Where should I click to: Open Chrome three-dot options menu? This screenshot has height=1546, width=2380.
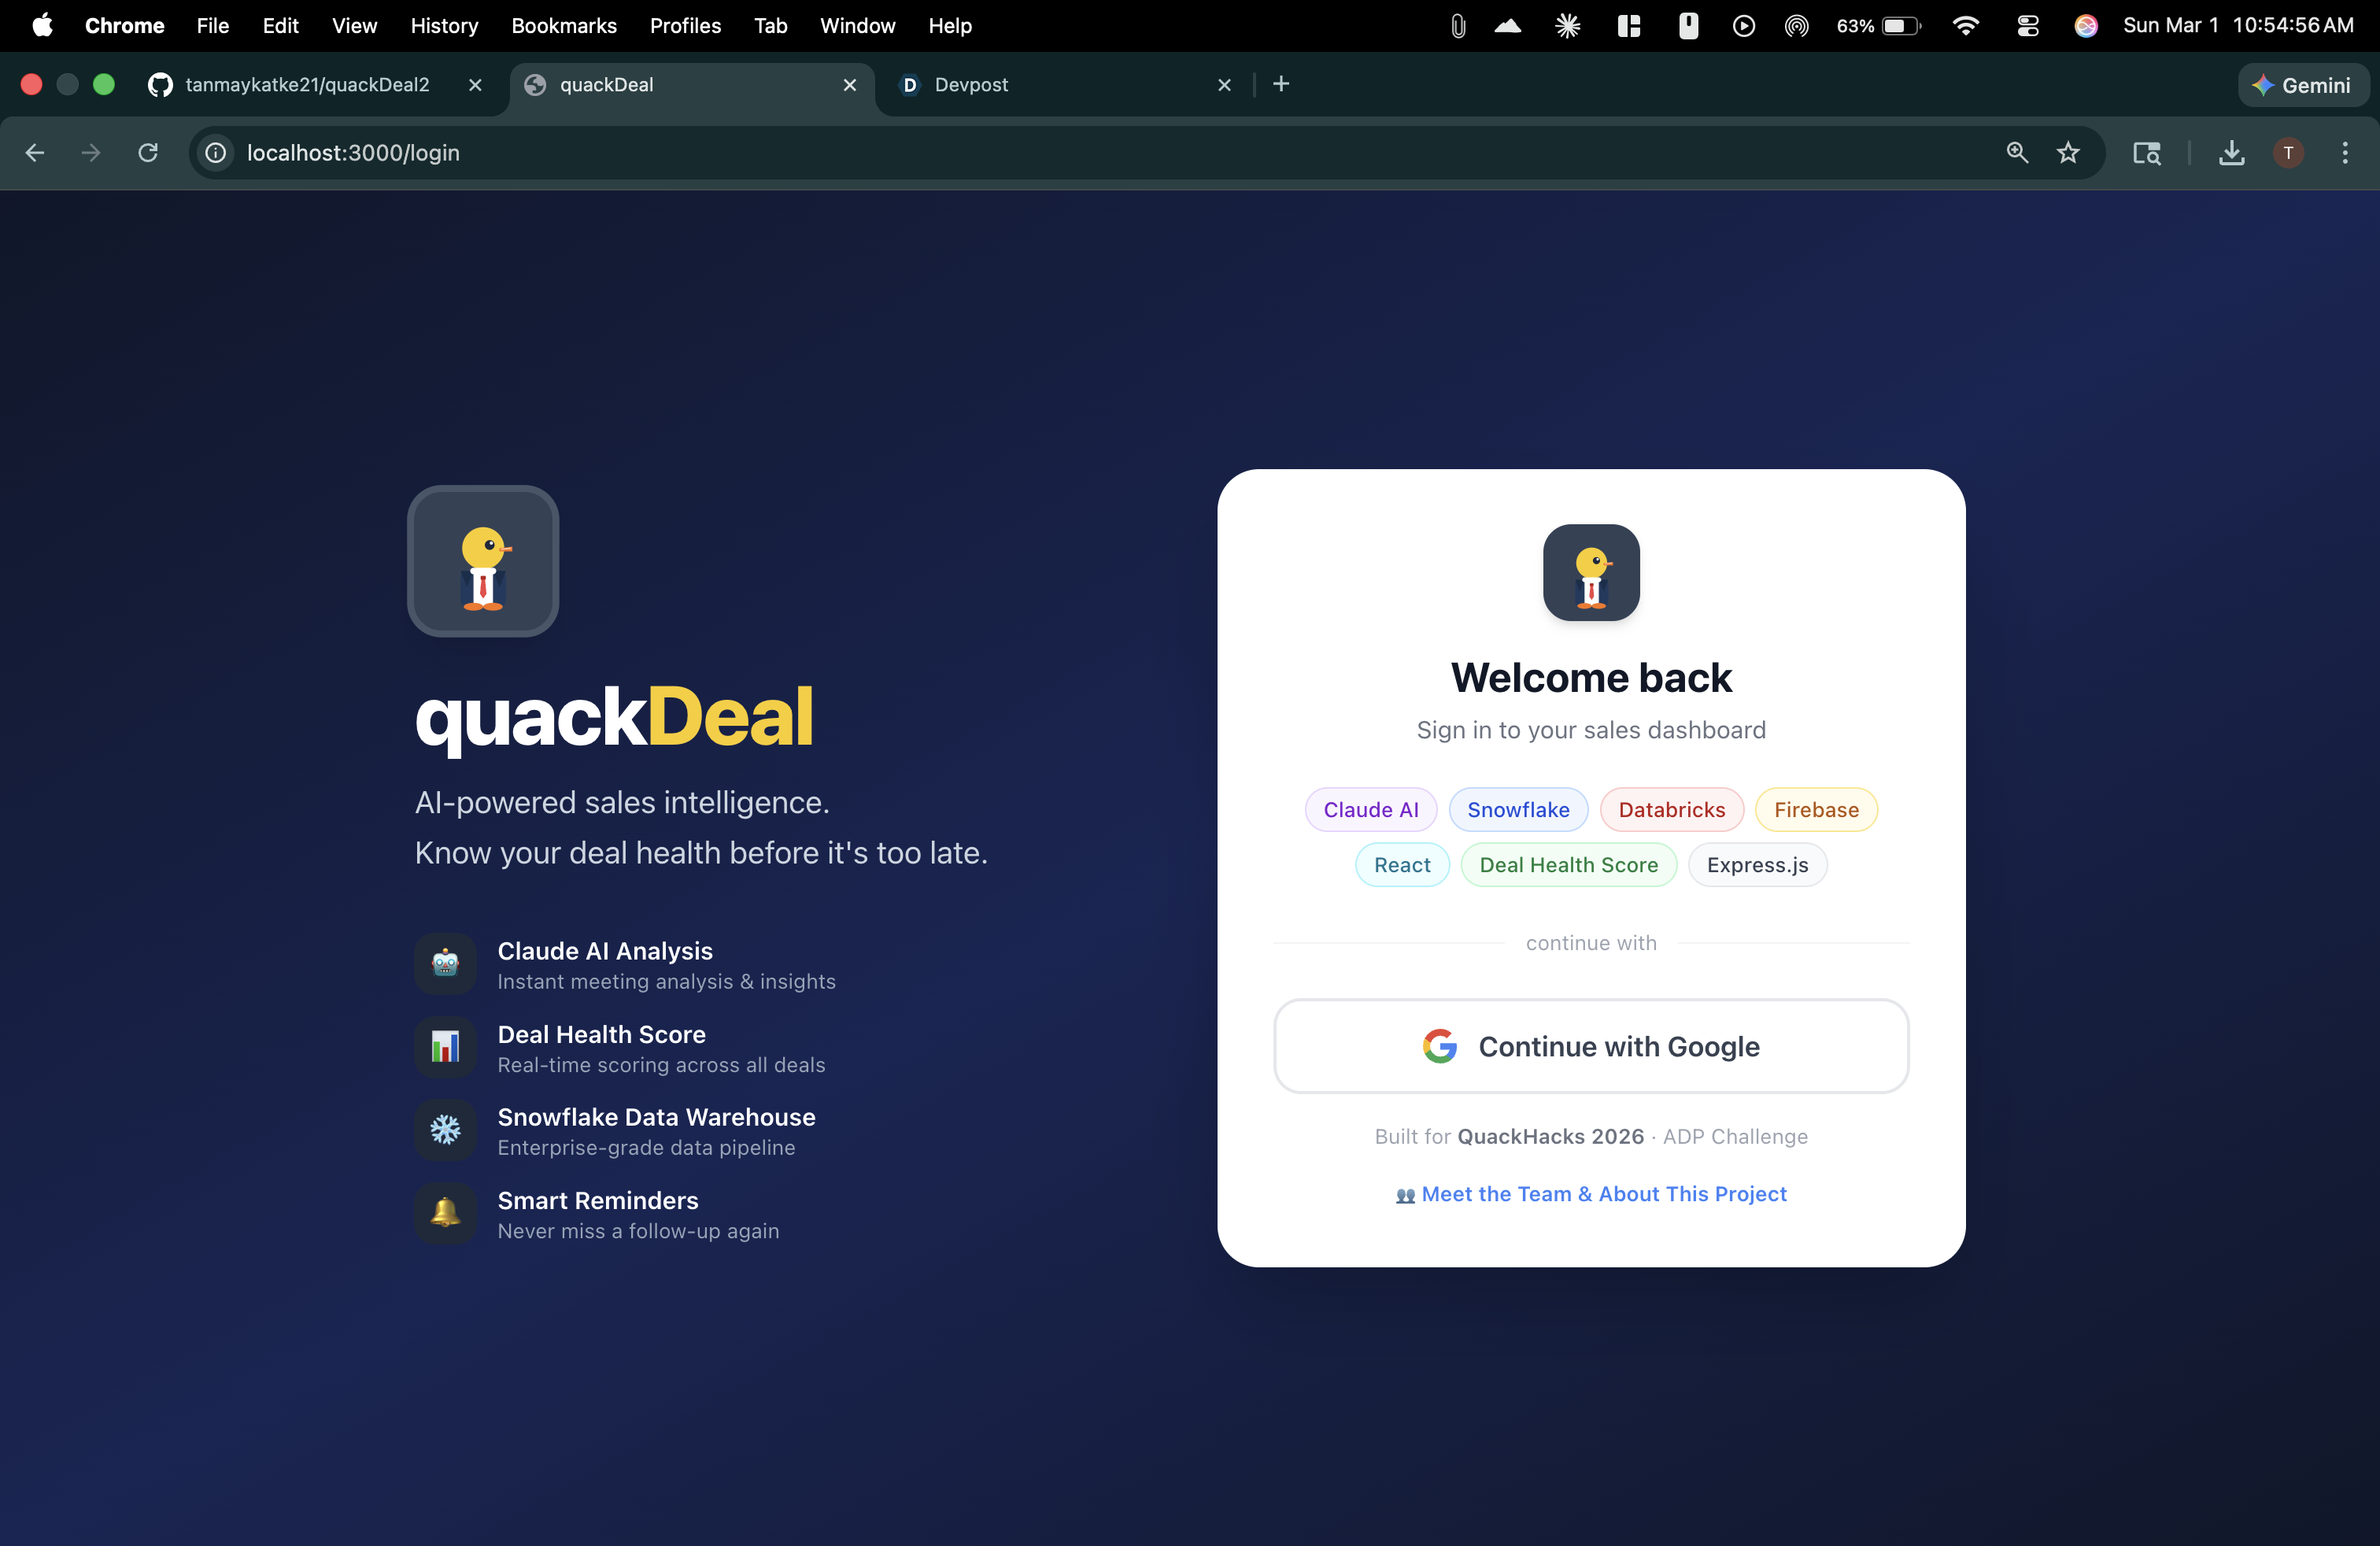coord(2344,153)
